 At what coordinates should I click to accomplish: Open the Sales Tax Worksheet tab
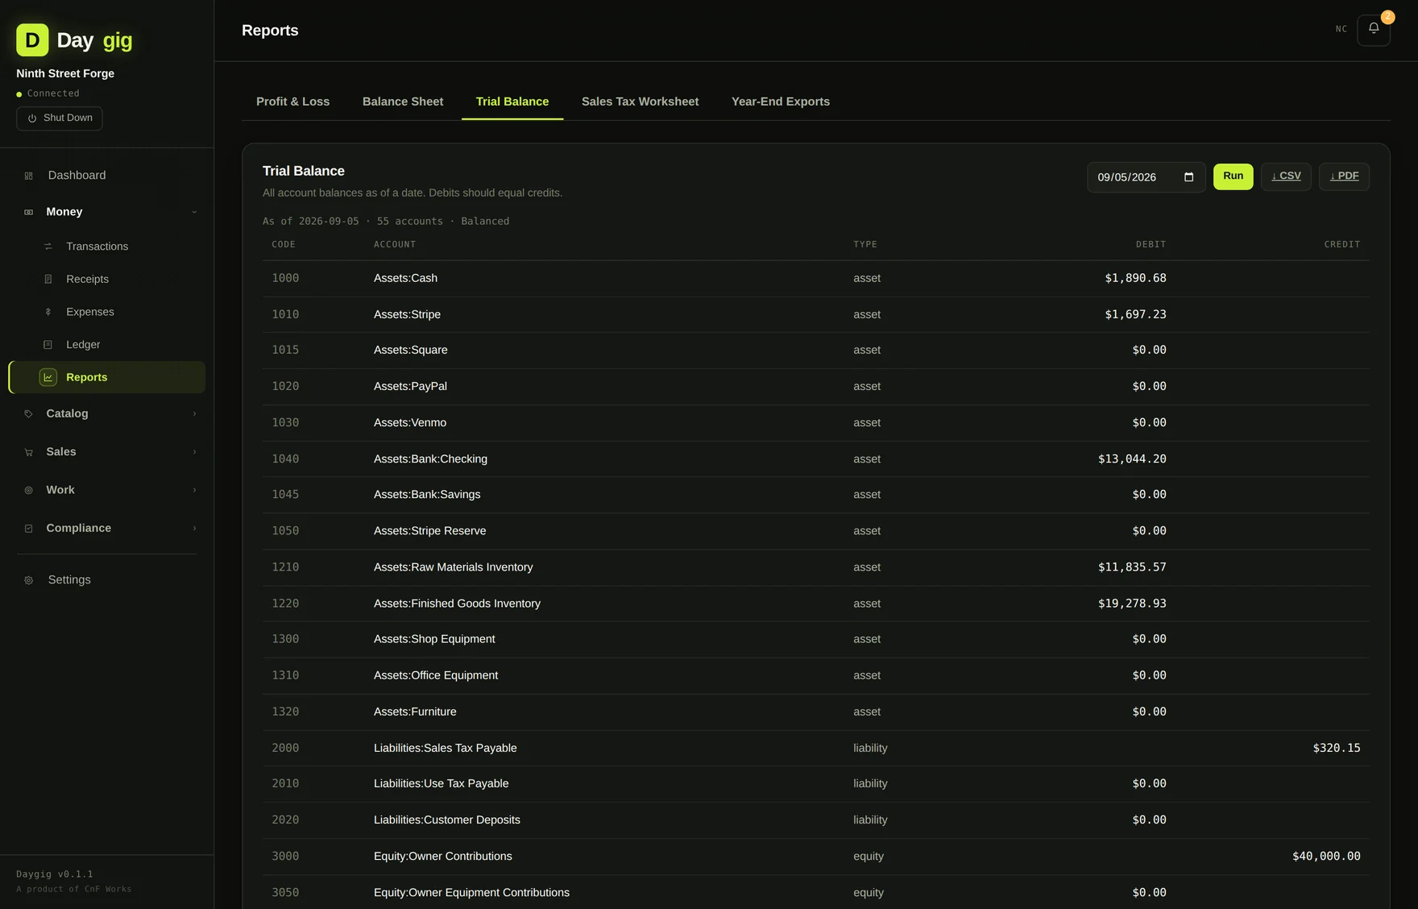tap(640, 102)
